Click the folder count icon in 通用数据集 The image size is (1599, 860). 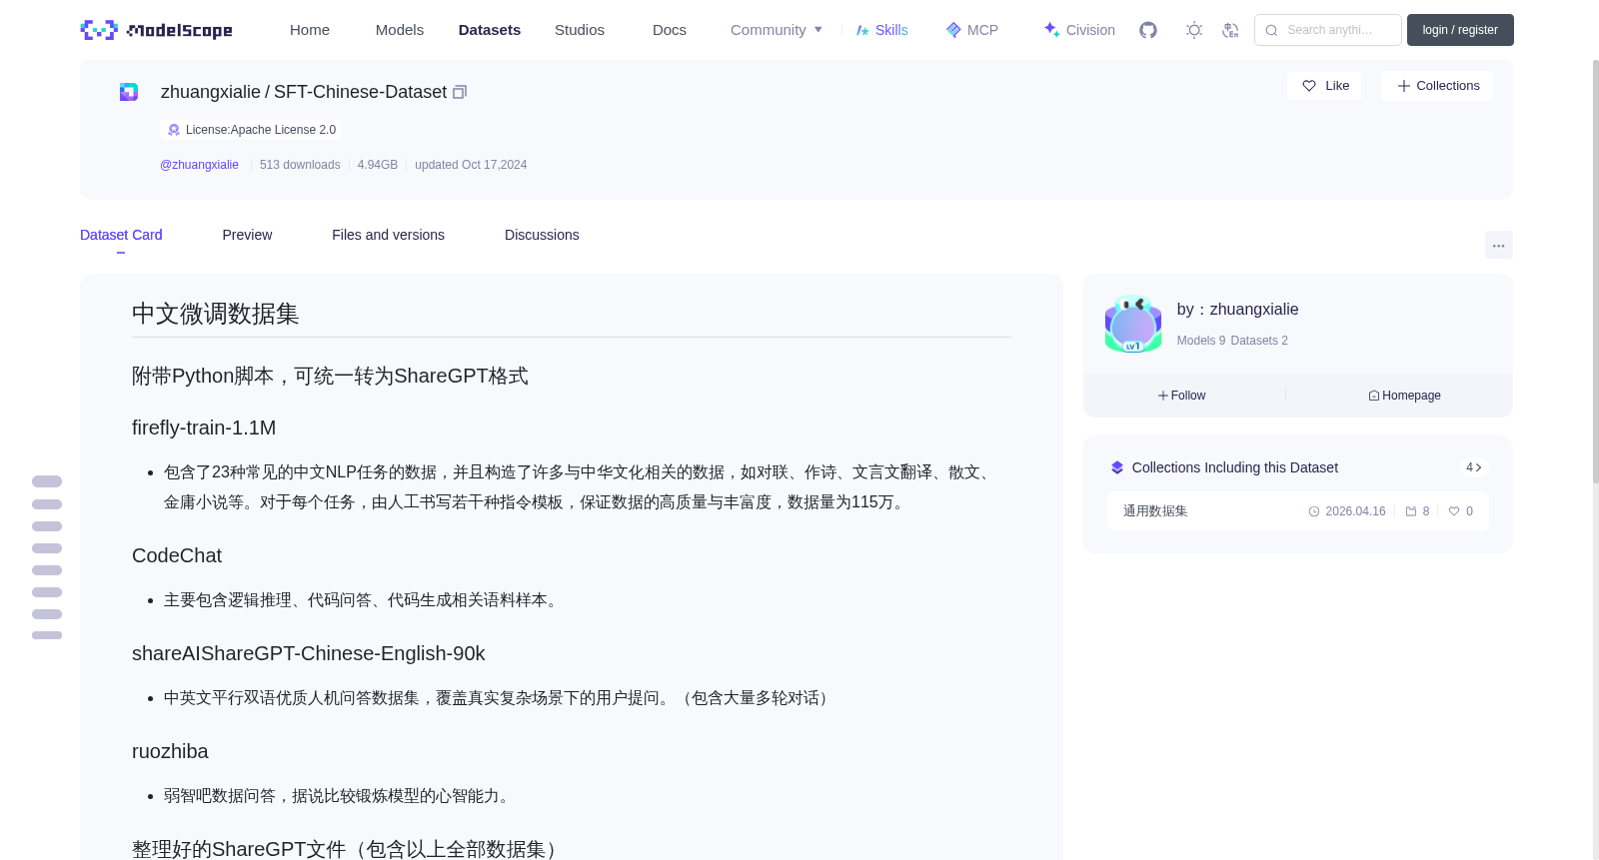(1411, 511)
